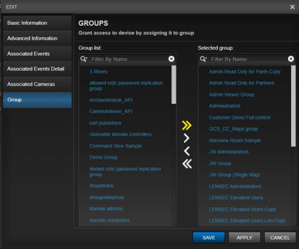The width and height of the screenshot is (299, 249).
Task: Click the APPLY button
Action: coord(245,238)
